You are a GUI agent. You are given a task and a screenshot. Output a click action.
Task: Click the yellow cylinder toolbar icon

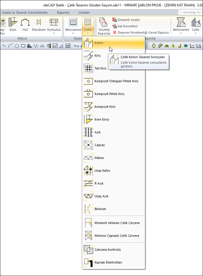click(x=154, y=46)
